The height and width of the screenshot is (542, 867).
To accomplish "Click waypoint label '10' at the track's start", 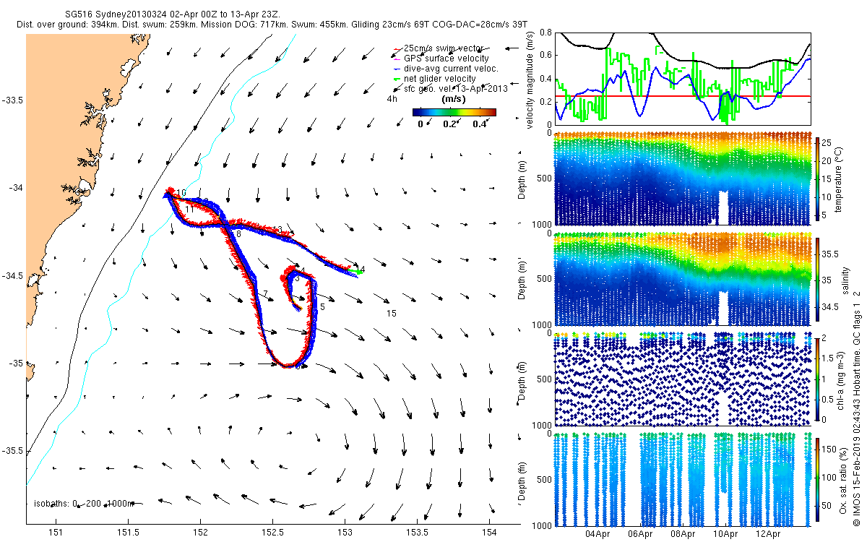I will point(181,192).
